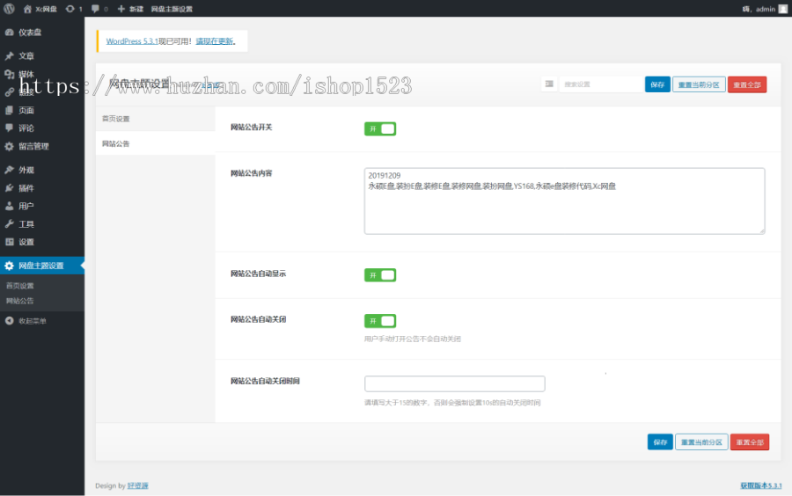Open the Xc网盘 site home icon
Image resolution: width=792 pixels, height=496 pixels.
click(x=28, y=9)
